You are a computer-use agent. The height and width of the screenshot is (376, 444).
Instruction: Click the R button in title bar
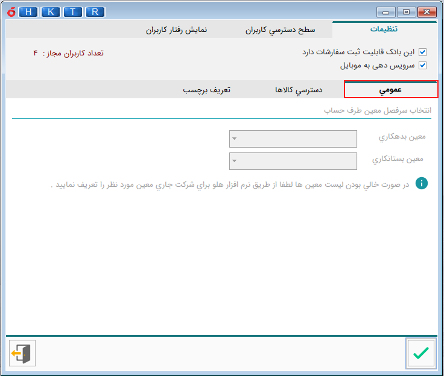[95, 11]
